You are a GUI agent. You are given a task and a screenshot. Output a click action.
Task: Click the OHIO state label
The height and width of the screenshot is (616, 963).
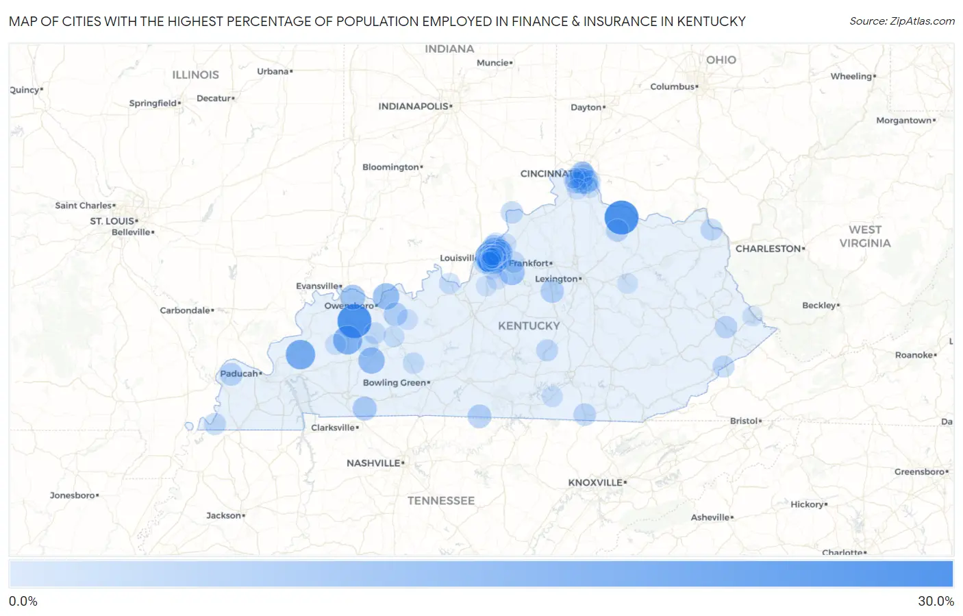[721, 60]
